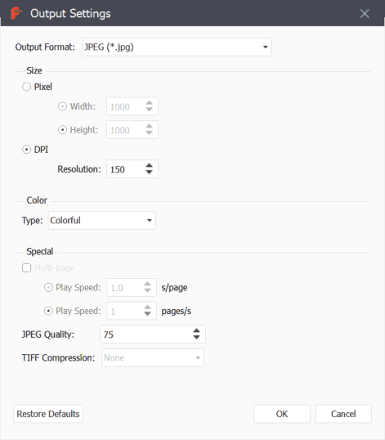
Task: Click the 'TIFF Compression:' label
Action: [58, 357]
